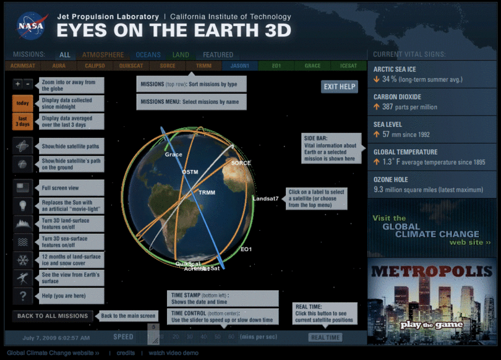This screenshot has height=360, width=501.
Task: Select the EO1 satellite label on globe
Action: [246, 249]
